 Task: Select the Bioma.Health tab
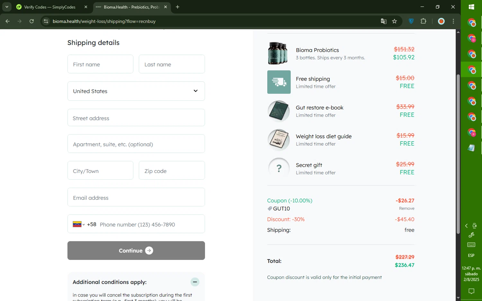pyautogui.click(x=132, y=7)
